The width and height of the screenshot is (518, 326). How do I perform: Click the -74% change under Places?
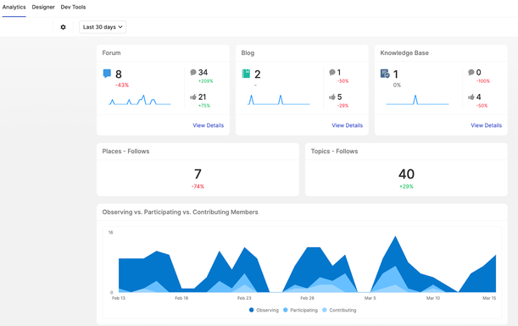pyautogui.click(x=198, y=186)
